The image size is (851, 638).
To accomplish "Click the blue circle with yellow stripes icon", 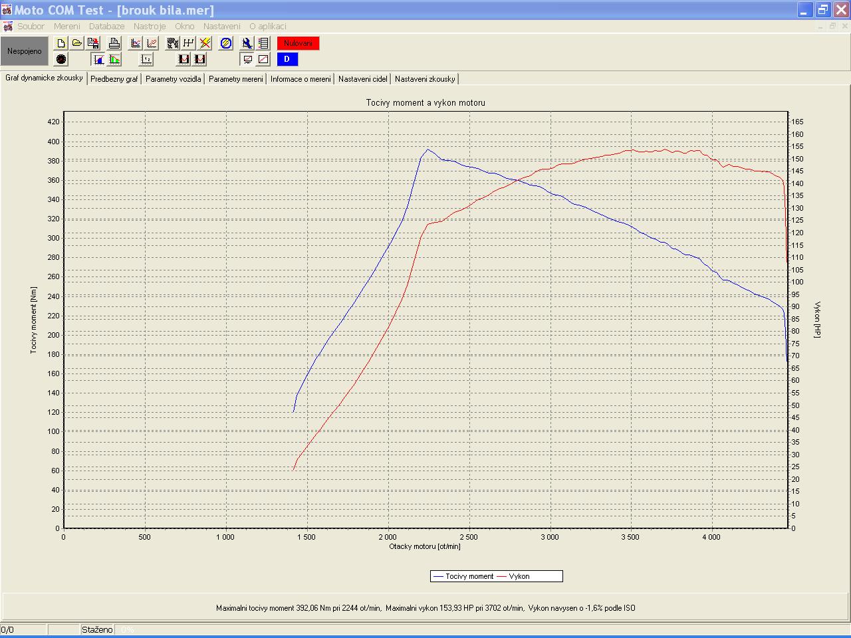I will pos(226,43).
